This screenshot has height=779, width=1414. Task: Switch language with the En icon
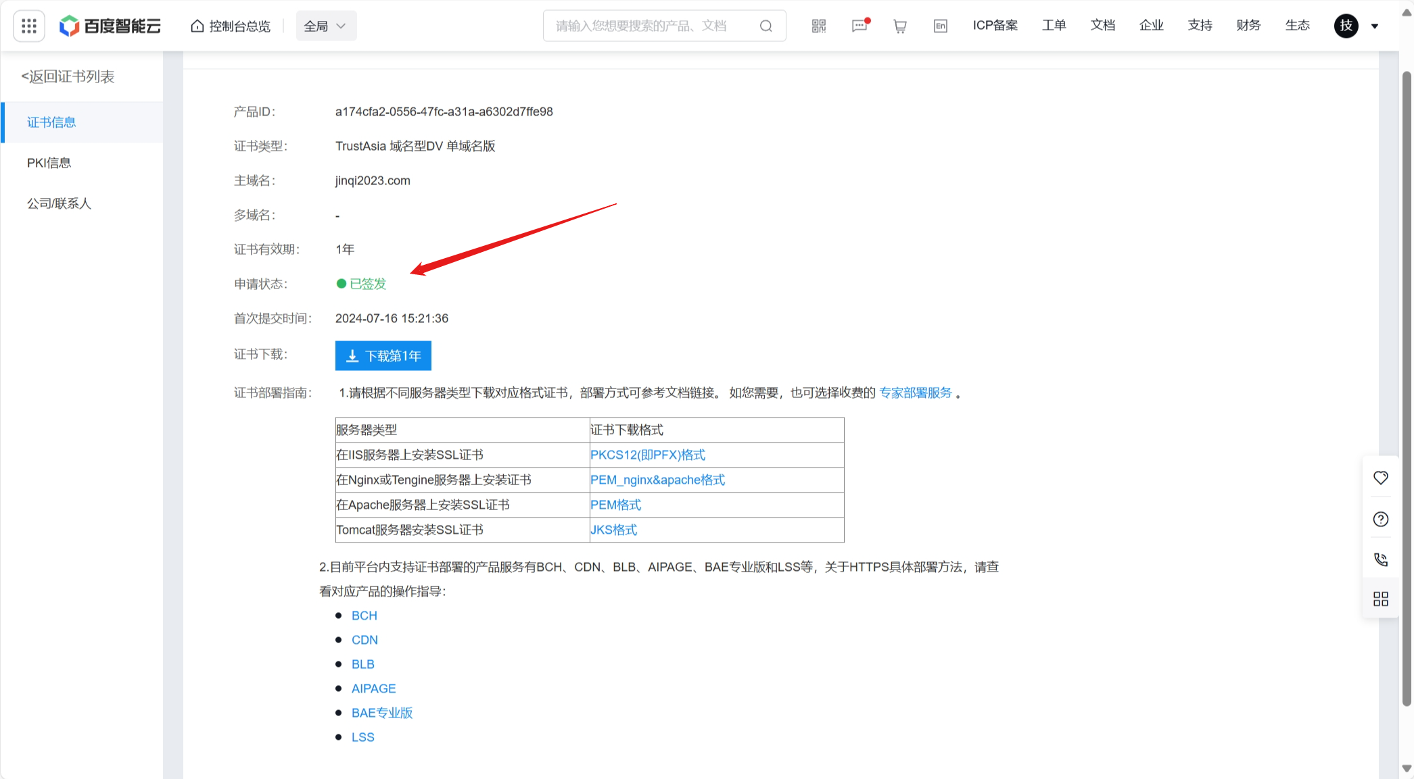pyautogui.click(x=941, y=26)
